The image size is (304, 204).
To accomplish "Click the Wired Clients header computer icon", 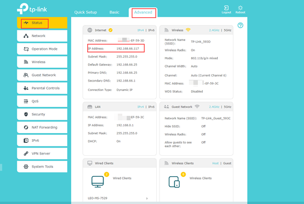I will tap(90, 163).
